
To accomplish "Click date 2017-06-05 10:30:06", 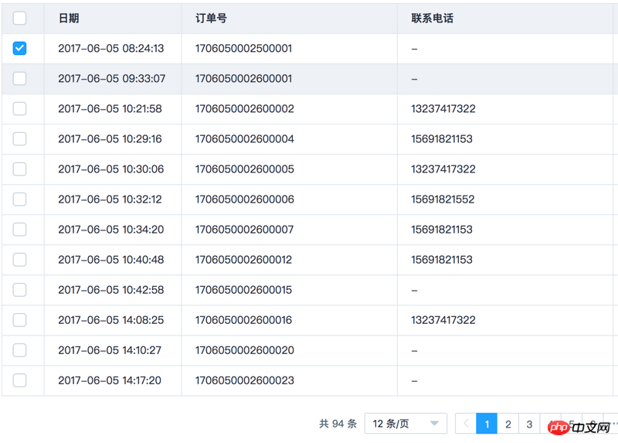I will coord(111,169).
